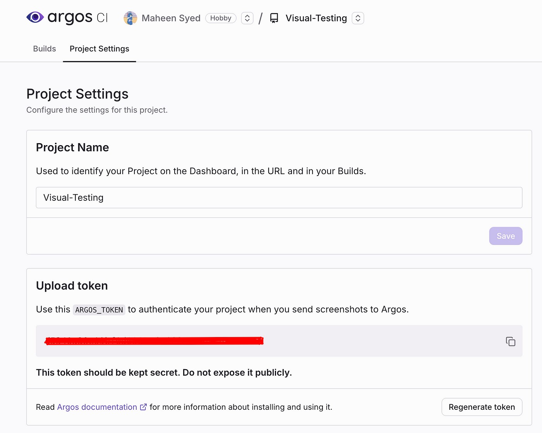Viewport: 542px width, 433px height.
Task: Click the Maheen Syed account name
Action: pos(171,18)
